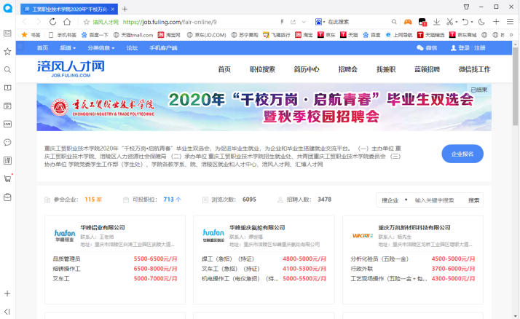This screenshot has height=319, width=520.
Task: Show more bookmarks with the double chevron
Action: [x=511, y=35]
